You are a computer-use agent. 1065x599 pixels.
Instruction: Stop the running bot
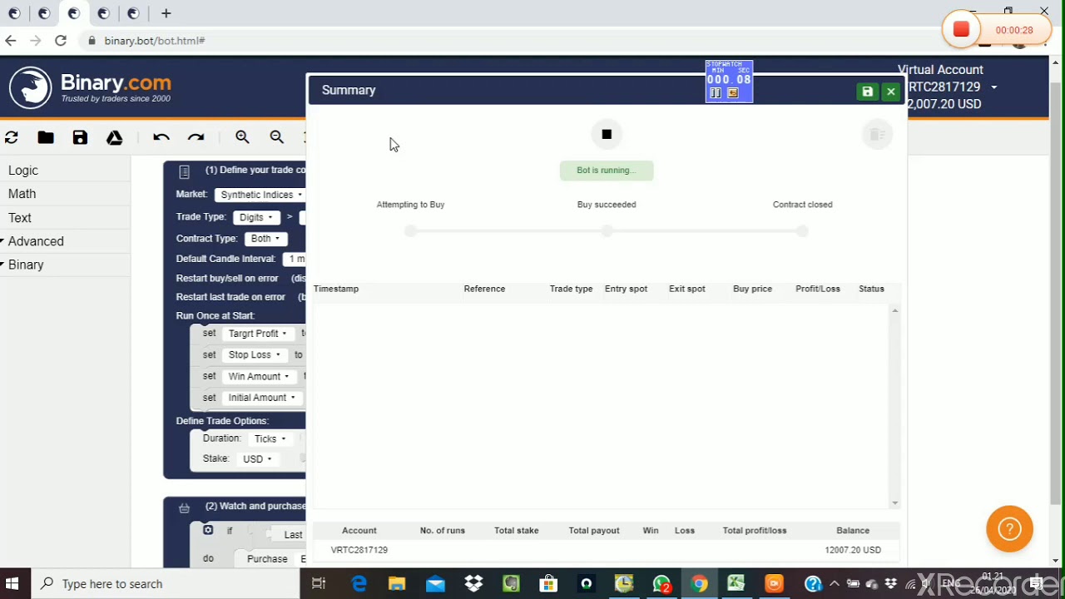click(607, 135)
